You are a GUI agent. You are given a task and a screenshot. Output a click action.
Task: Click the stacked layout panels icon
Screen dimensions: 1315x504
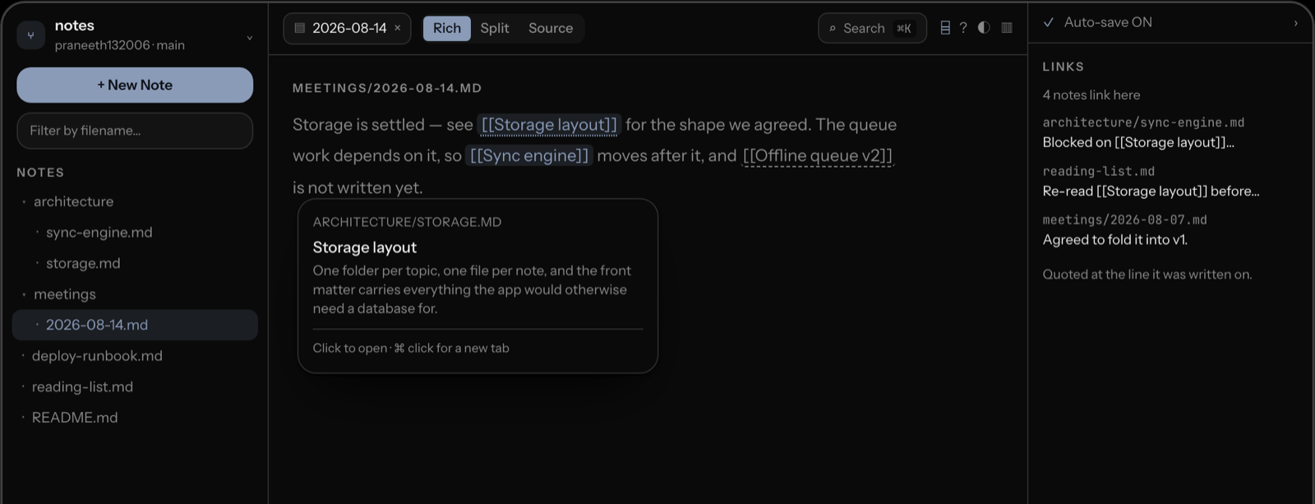coord(945,28)
